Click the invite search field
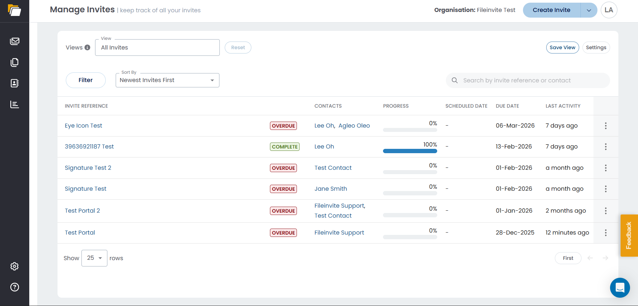Viewport: 638px width, 306px height. tap(532, 80)
